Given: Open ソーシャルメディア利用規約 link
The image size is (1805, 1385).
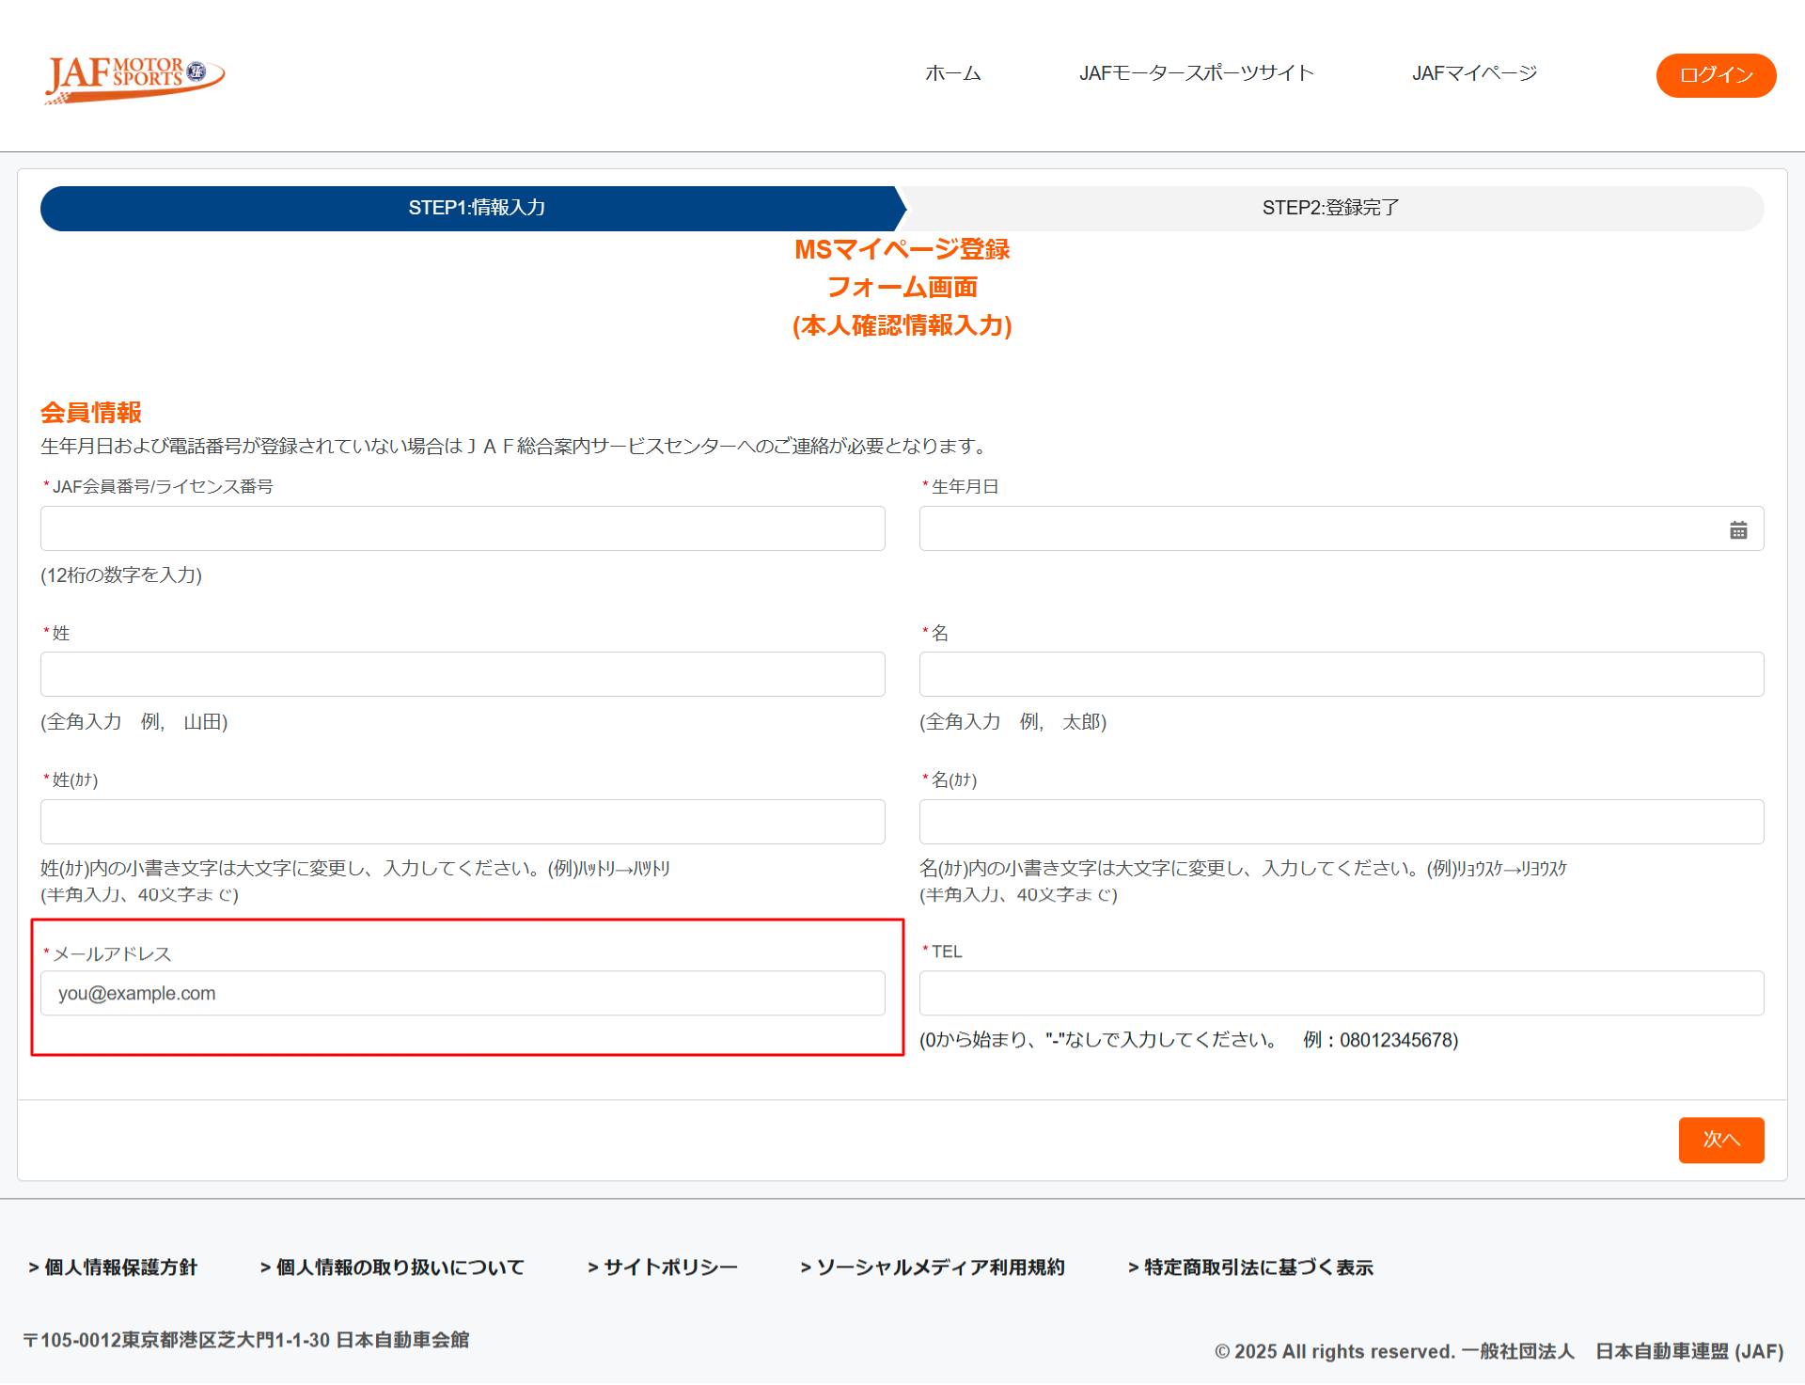Looking at the screenshot, I should [933, 1267].
